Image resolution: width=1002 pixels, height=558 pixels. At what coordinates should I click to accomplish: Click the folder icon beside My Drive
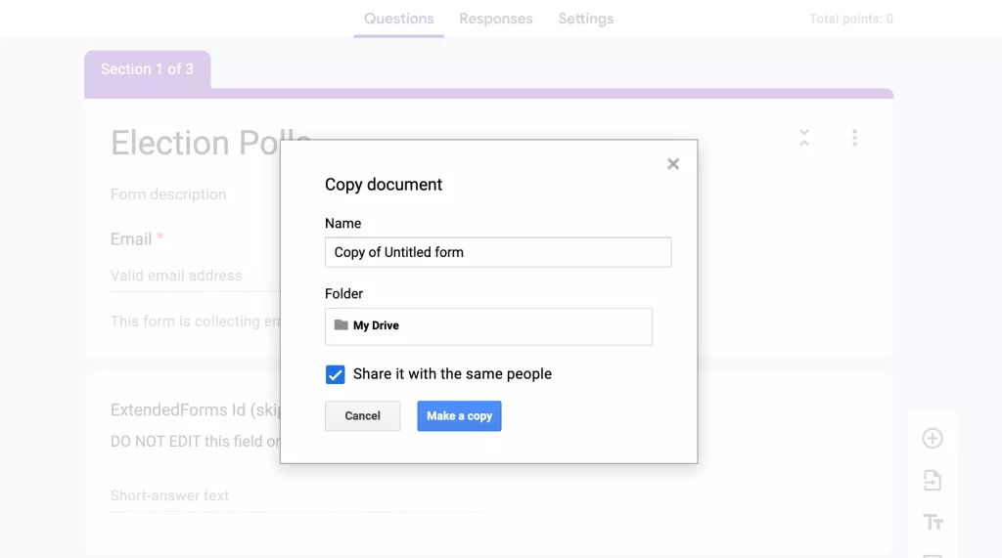pyautogui.click(x=342, y=325)
